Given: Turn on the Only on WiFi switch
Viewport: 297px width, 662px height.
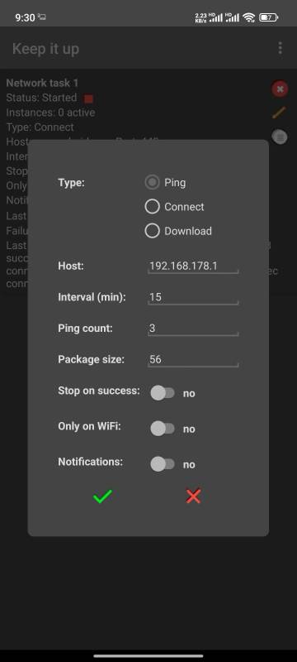Looking at the screenshot, I should point(163,429).
